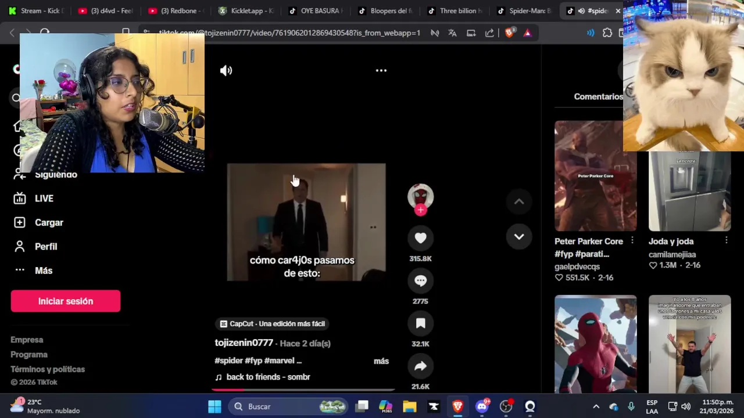Click the microphone icon in the system tray

631,406
